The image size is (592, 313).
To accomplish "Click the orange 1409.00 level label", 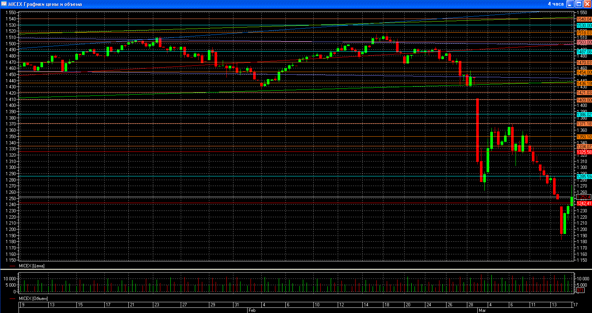I will pyautogui.click(x=584, y=100).
